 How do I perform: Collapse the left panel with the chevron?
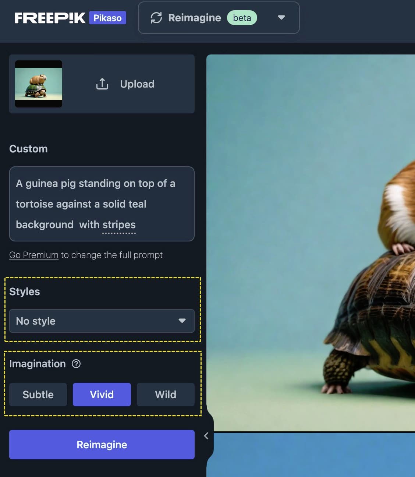coord(206,436)
